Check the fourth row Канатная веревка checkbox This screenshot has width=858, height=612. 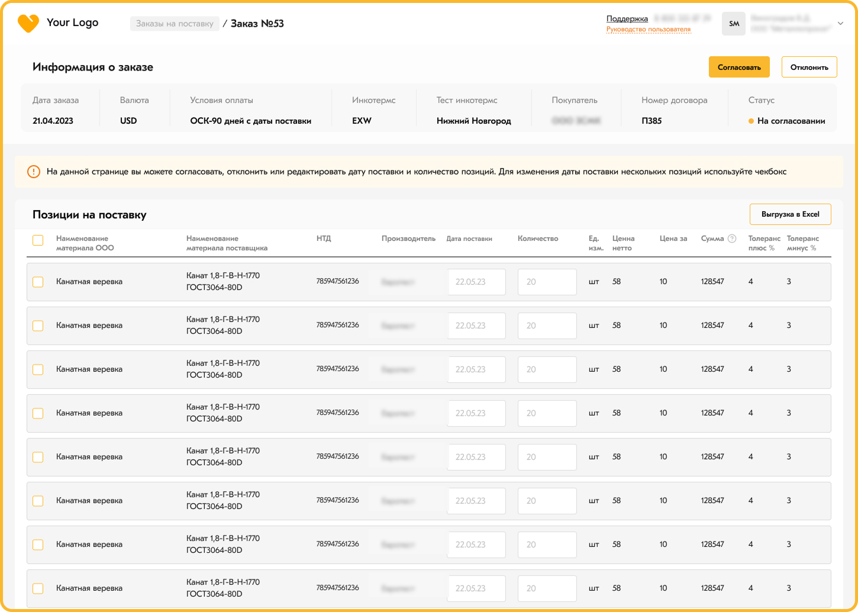pyautogui.click(x=38, y=413)
